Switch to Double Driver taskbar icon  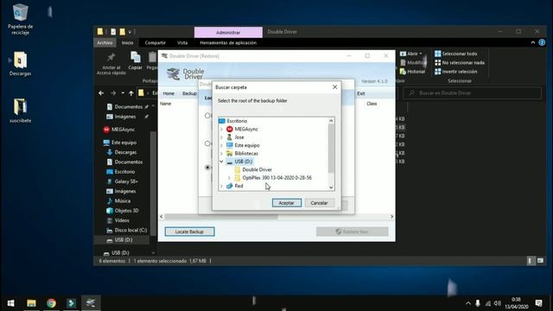click(x=91, y=303)
